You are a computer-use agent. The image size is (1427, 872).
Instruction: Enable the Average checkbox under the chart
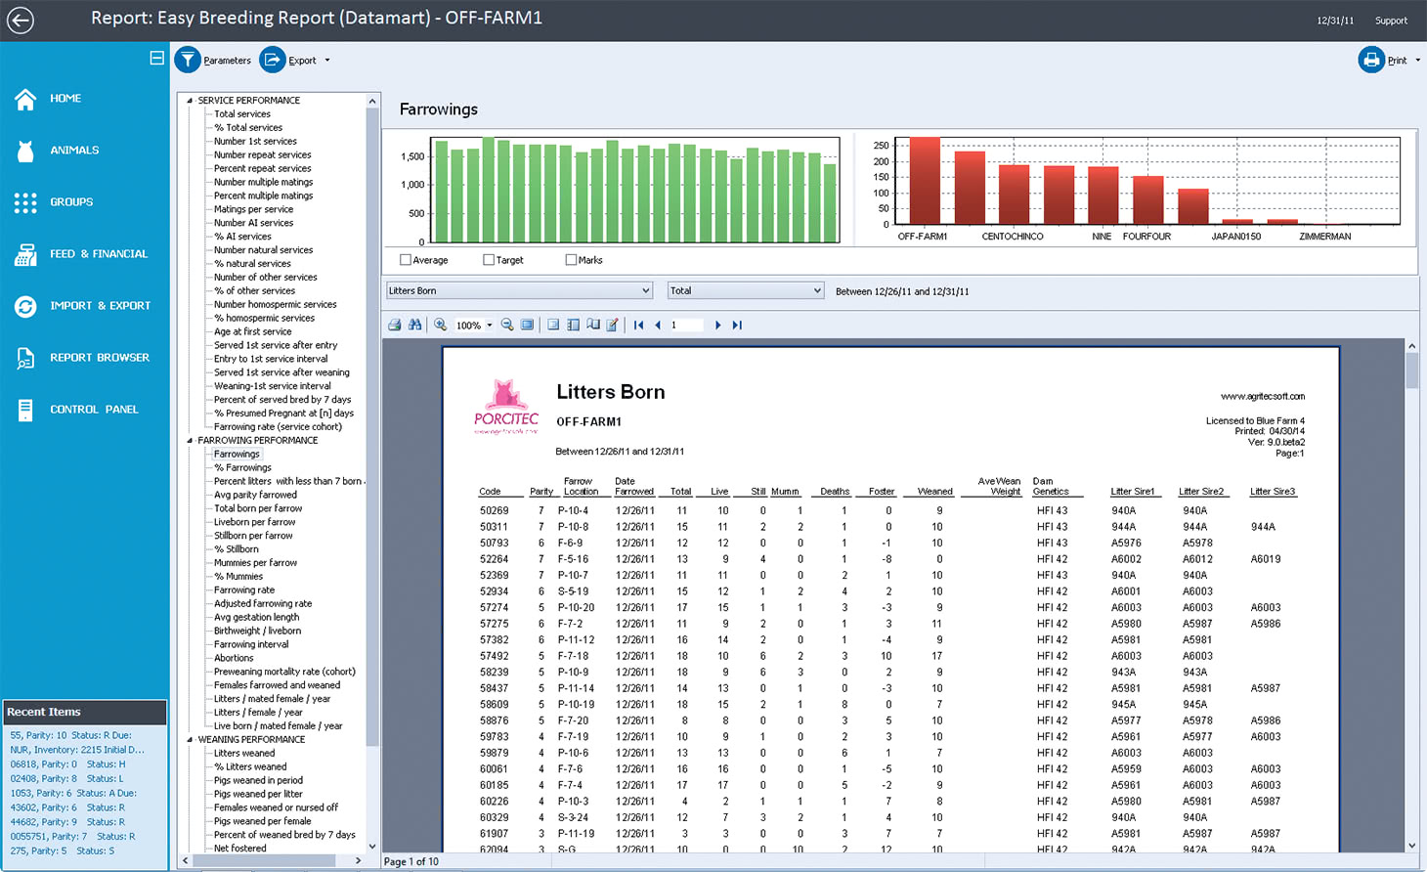tap(405, 260)
